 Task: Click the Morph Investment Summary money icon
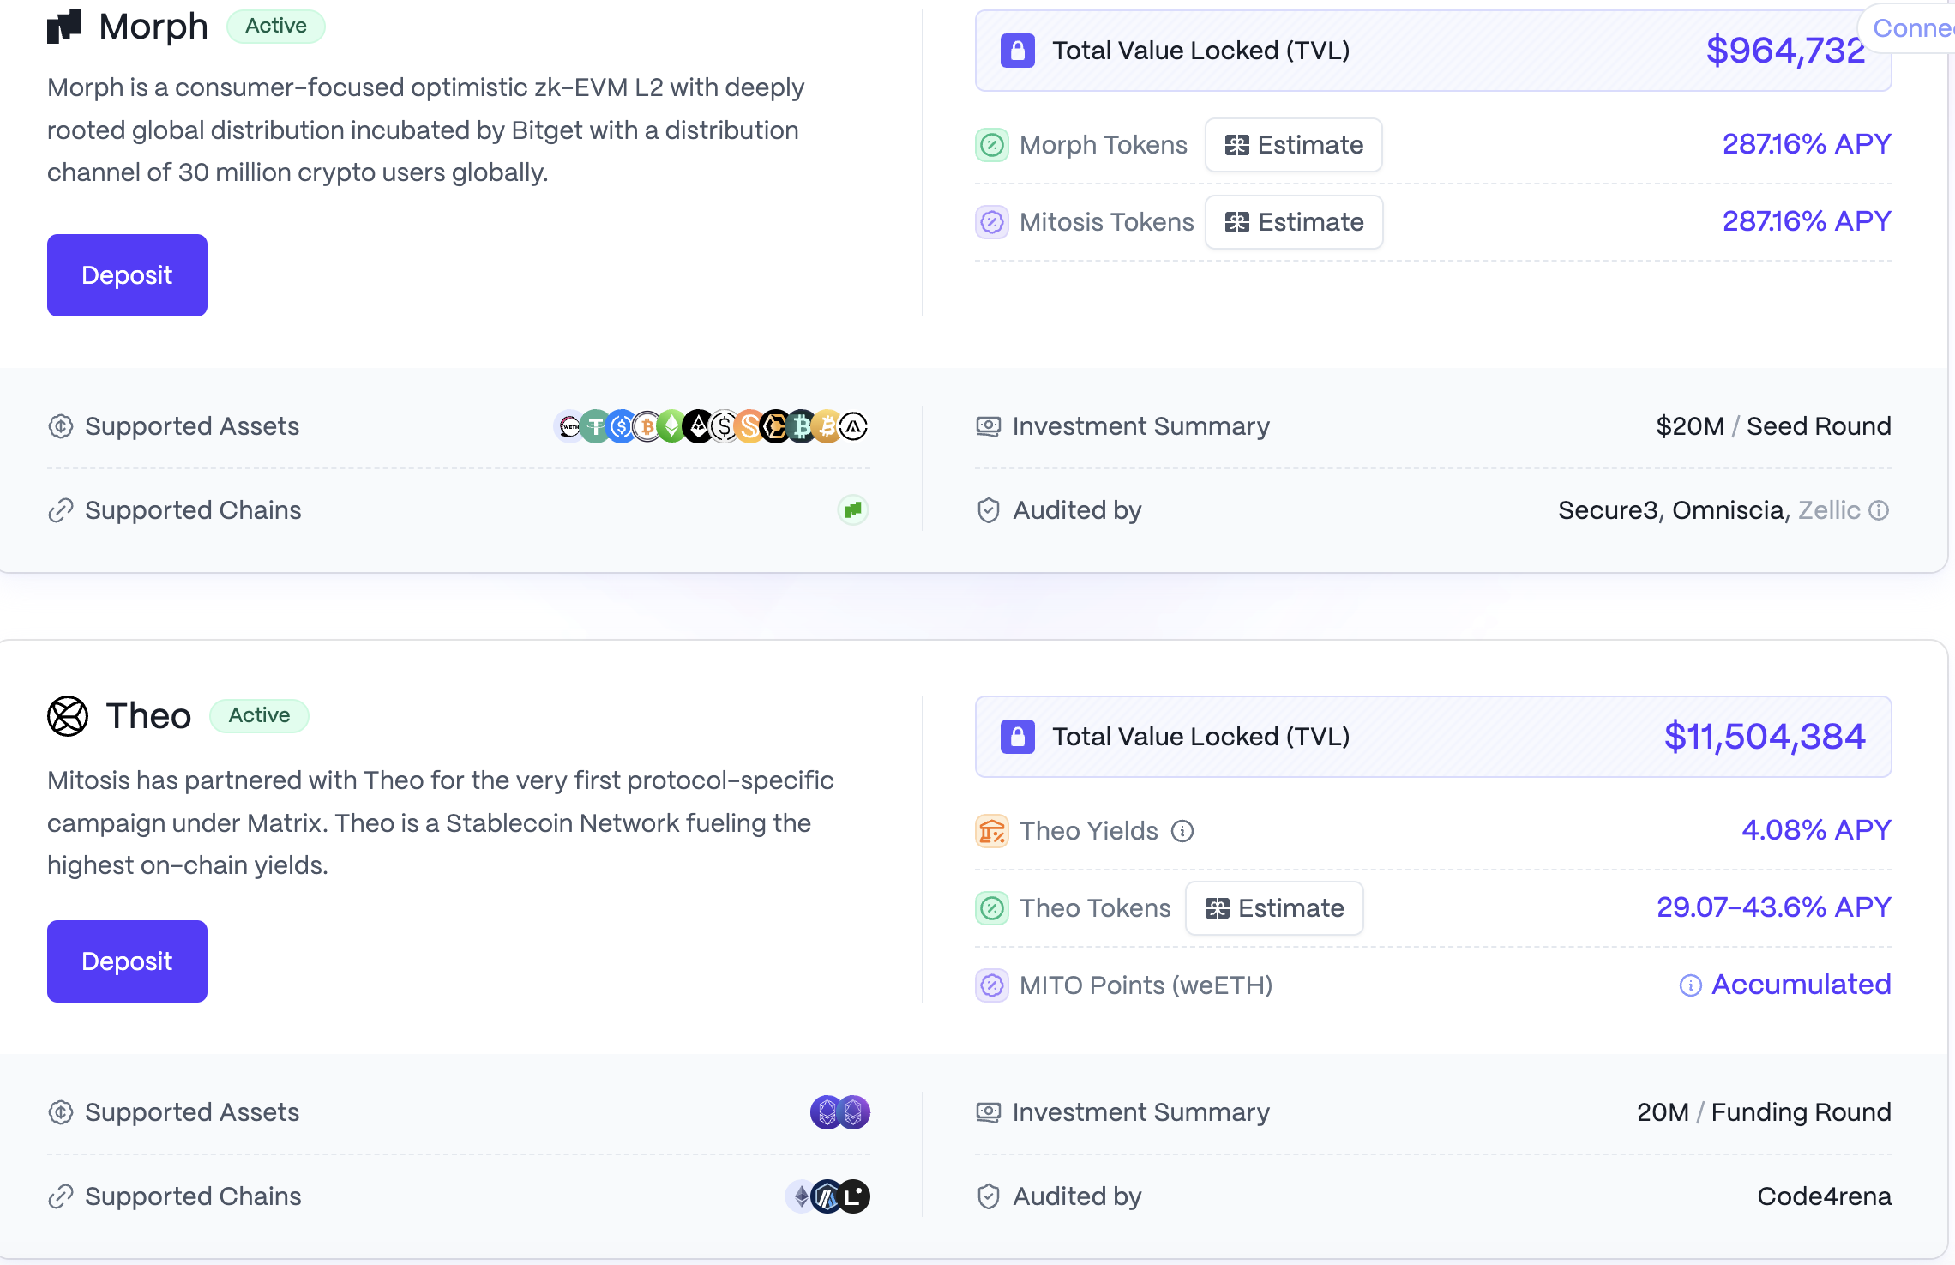(989, 426)
